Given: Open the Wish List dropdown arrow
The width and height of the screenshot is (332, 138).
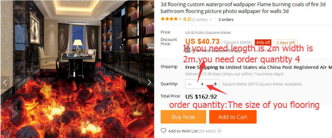Looking at the screenshot, I should tap(219, 131).
